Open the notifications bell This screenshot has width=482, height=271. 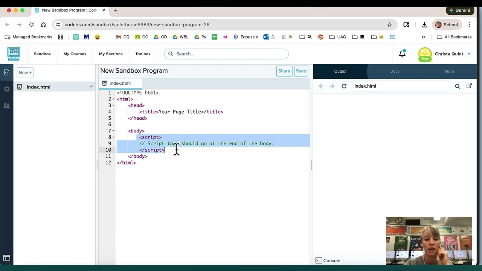pyautogui.click(x=402, y=54)
